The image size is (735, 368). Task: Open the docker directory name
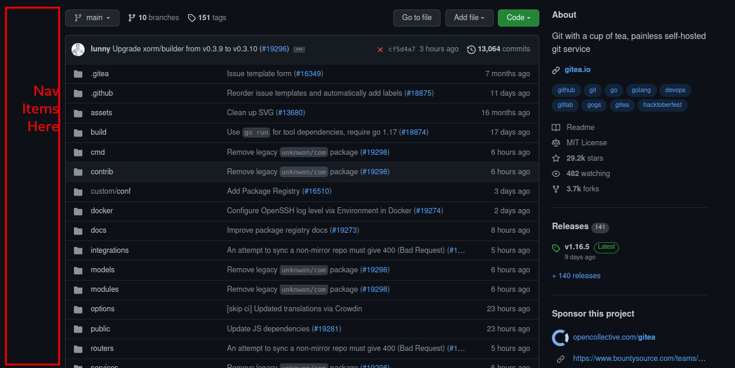tap(102, 211)
